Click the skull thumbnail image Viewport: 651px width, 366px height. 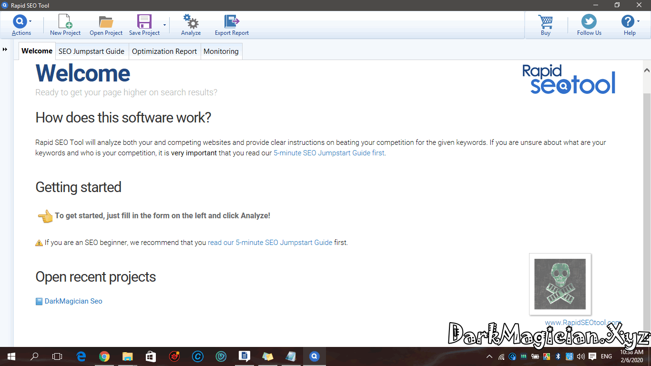[560, 284]
